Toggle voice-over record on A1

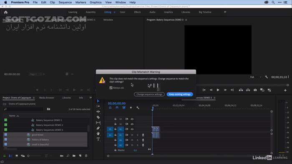point(143,135)
